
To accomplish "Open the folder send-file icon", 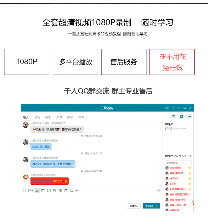I will (43, 190).
